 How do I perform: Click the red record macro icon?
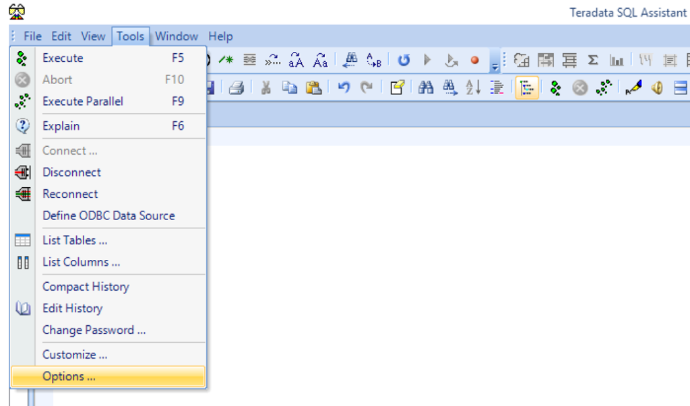(475, 60)
